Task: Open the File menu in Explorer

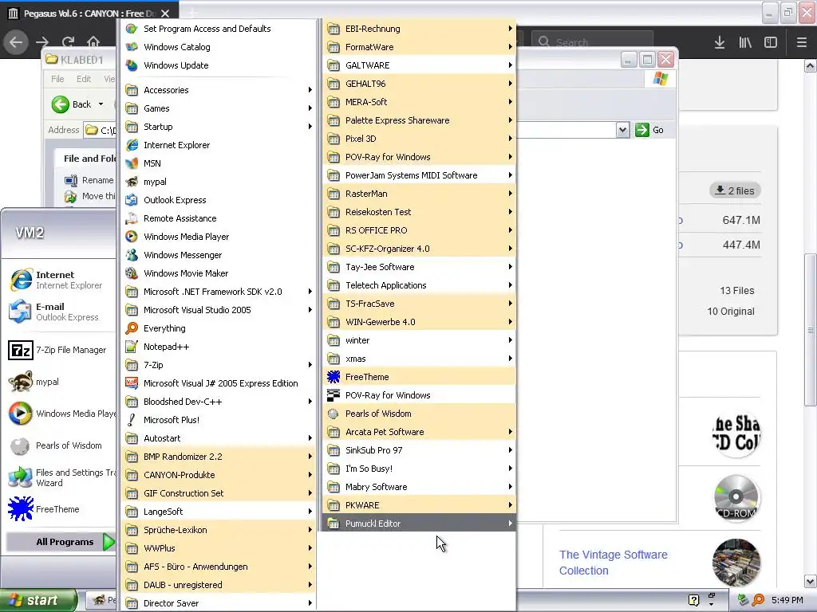Action: point(57,79)
